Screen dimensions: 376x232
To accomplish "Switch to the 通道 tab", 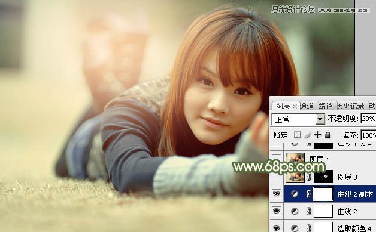I will click(x=307, y=106).
